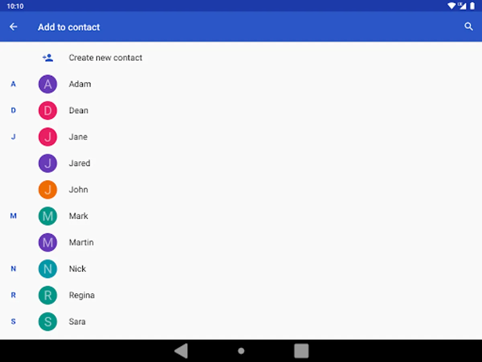This screenshot has width=482, height=362.
Task: Tap the Add to contact title
Action: click(69, 27)
